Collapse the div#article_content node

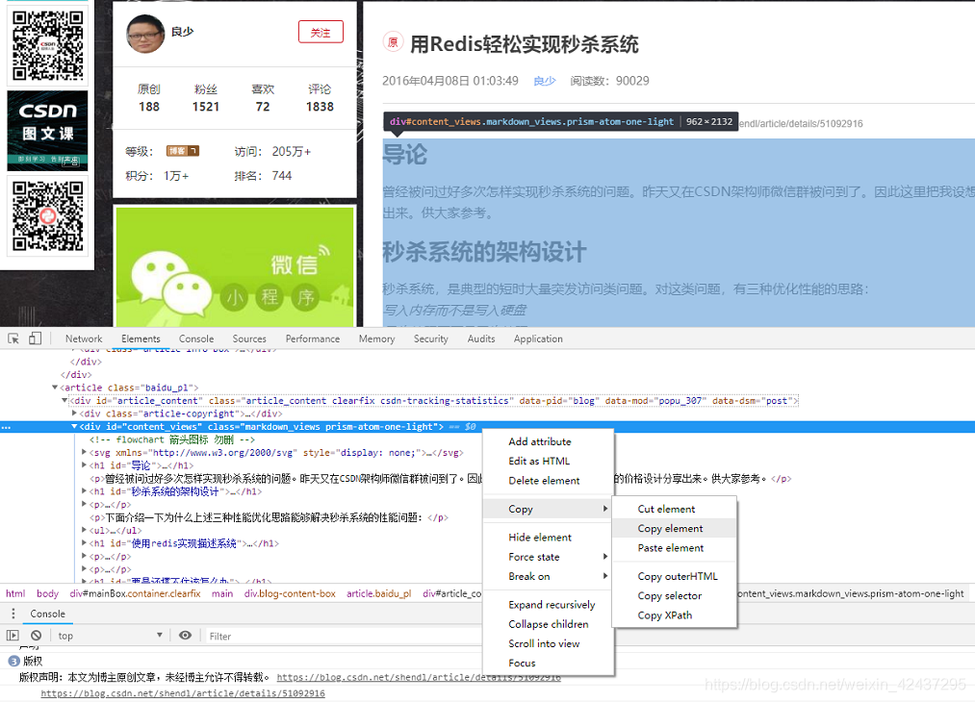coord(64,401)
